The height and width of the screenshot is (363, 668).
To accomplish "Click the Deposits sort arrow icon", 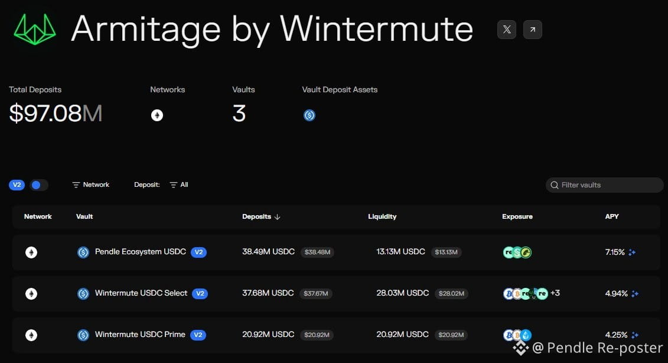I will [x=278, y=217].
